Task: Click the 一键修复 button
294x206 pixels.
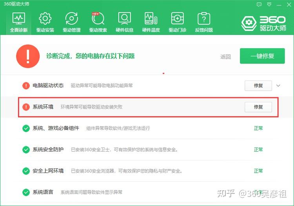Action: click(262, 56)
